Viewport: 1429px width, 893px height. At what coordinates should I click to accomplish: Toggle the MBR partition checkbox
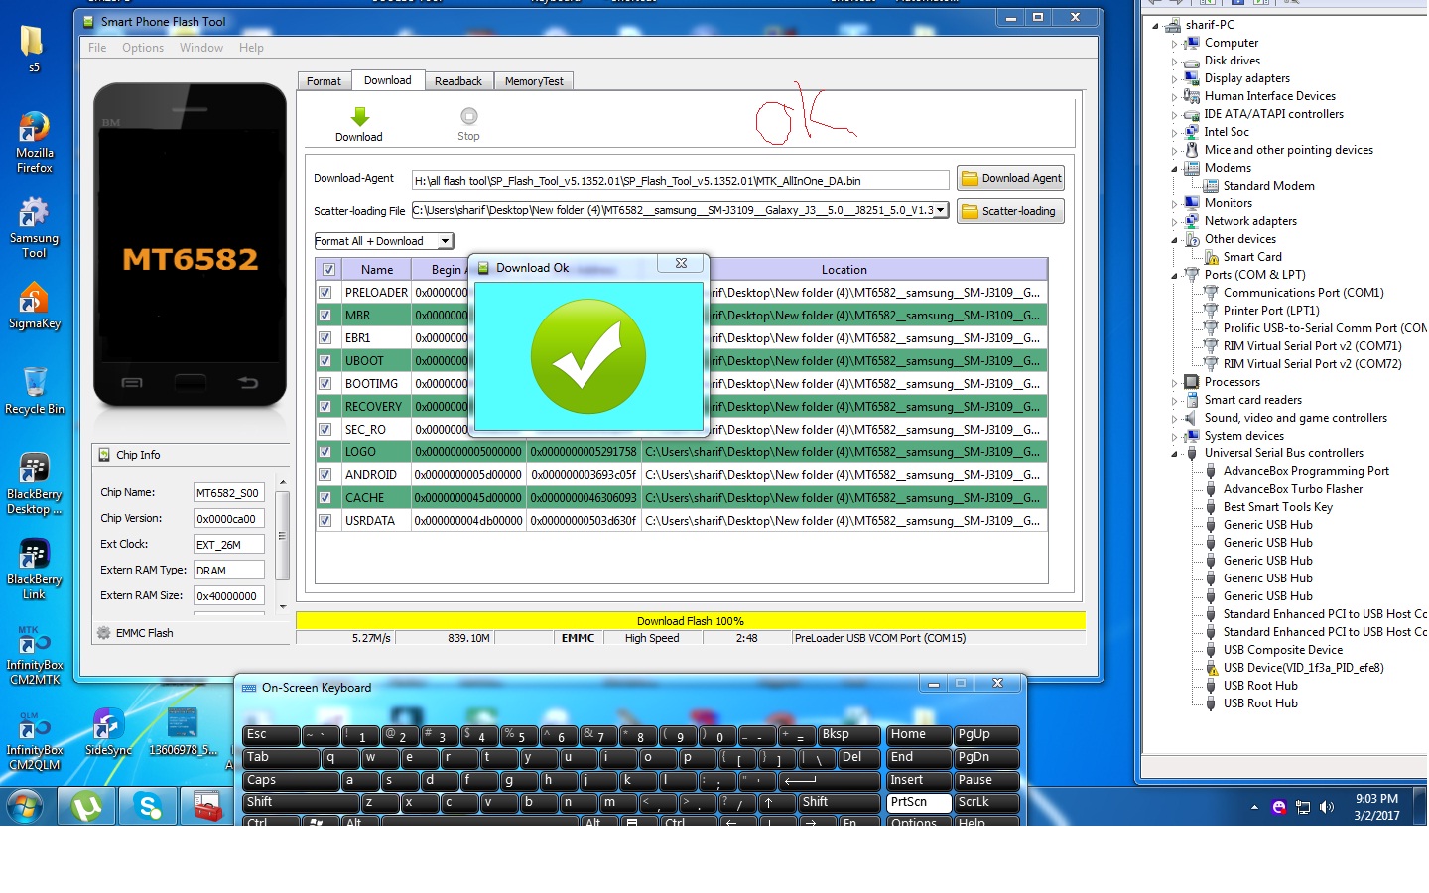(x=325, y=316)
